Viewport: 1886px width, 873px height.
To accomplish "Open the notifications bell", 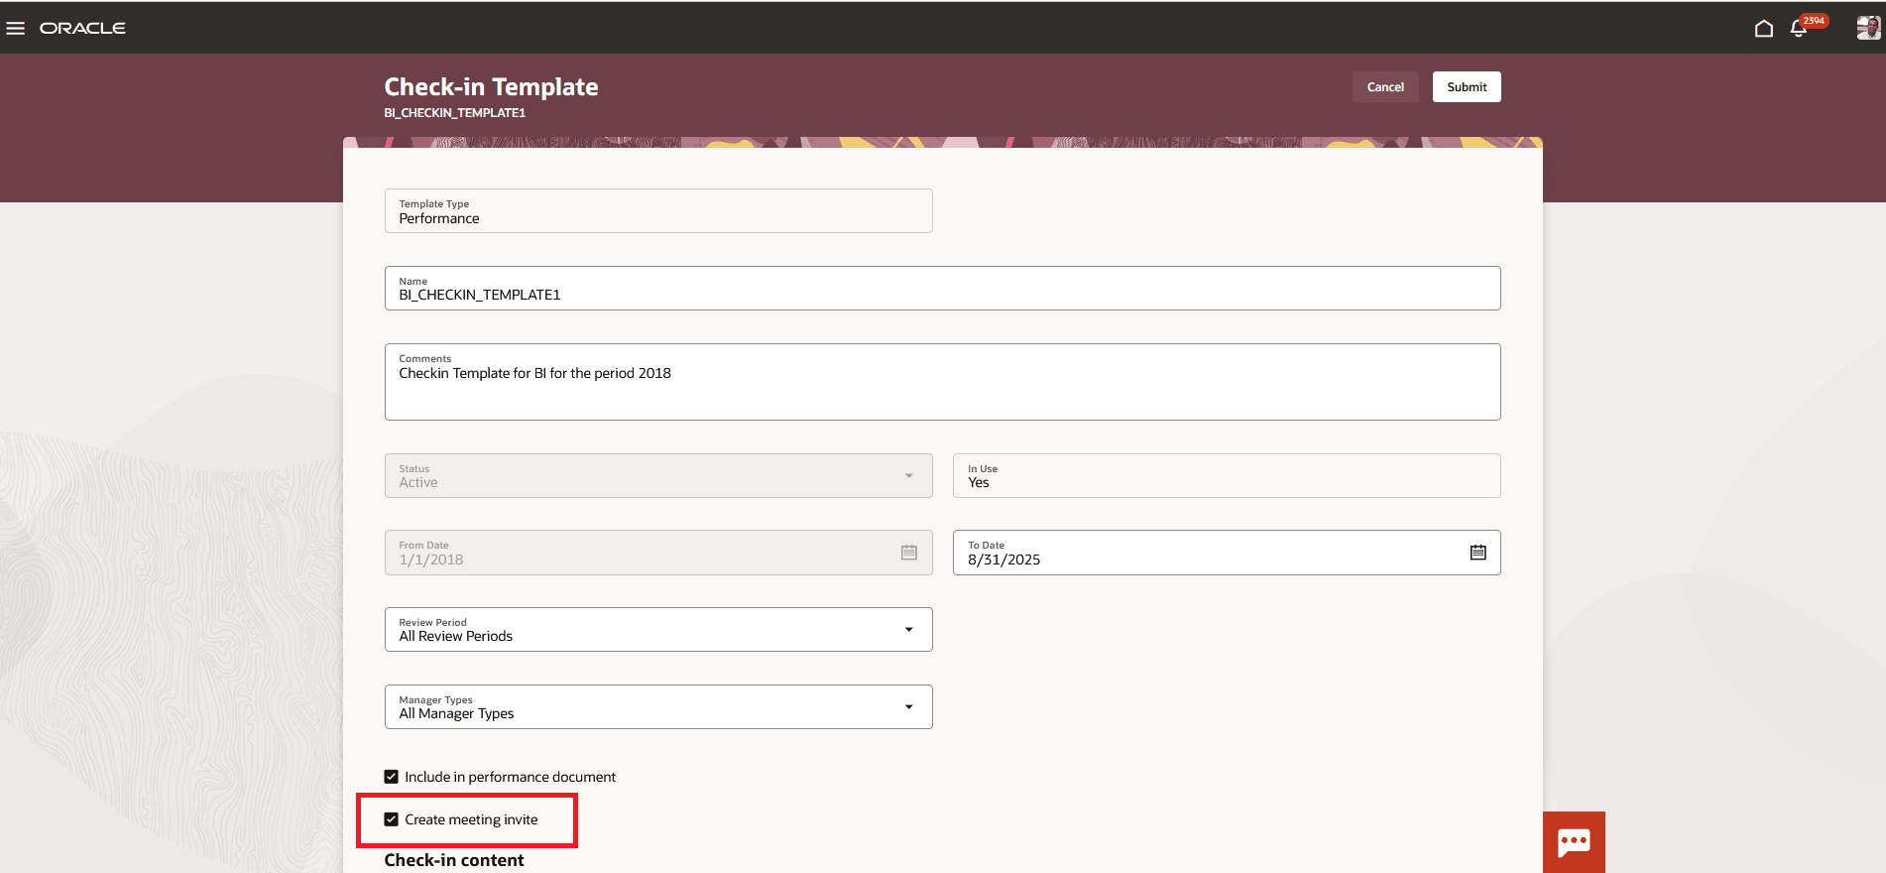I will tap(1799, 28).
